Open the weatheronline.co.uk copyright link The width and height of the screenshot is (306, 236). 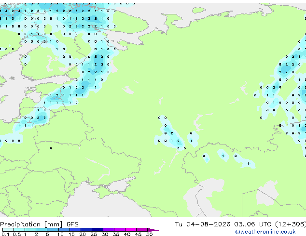[265, 232]
